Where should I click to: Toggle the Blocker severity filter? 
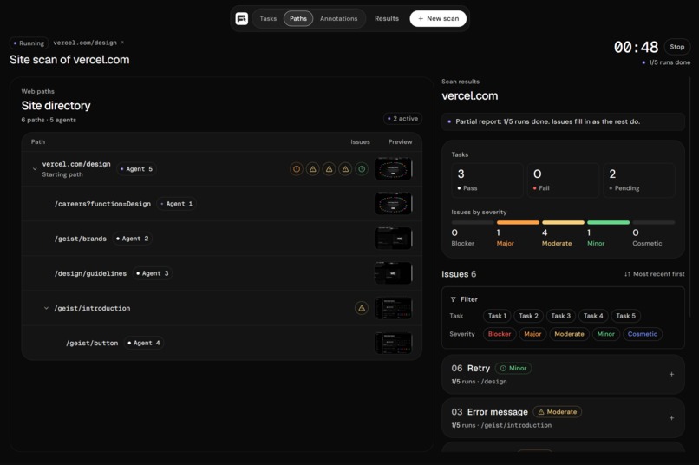[500, 334]
